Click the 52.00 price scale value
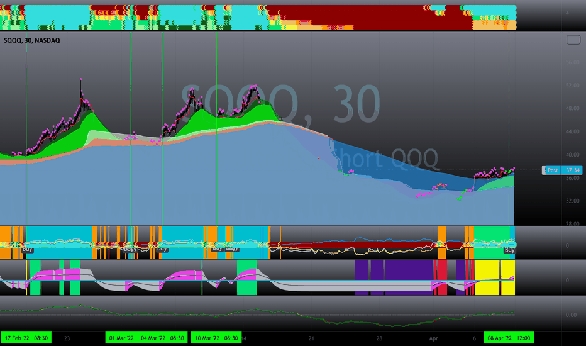 click(x=572, y=86)
